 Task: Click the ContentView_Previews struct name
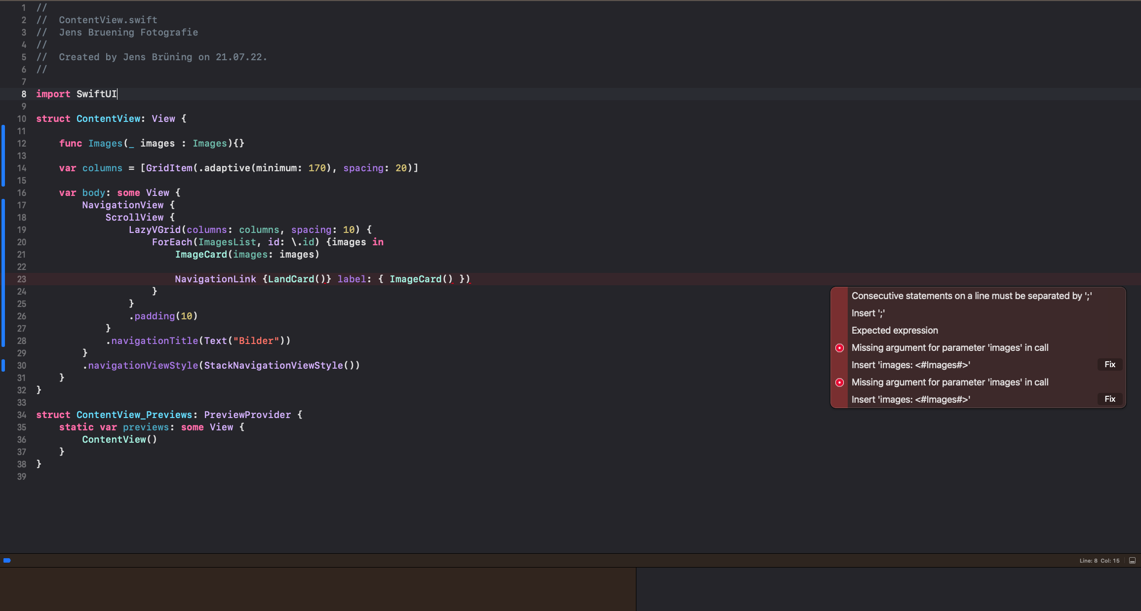pyautogui.click(x=134, y=415)
